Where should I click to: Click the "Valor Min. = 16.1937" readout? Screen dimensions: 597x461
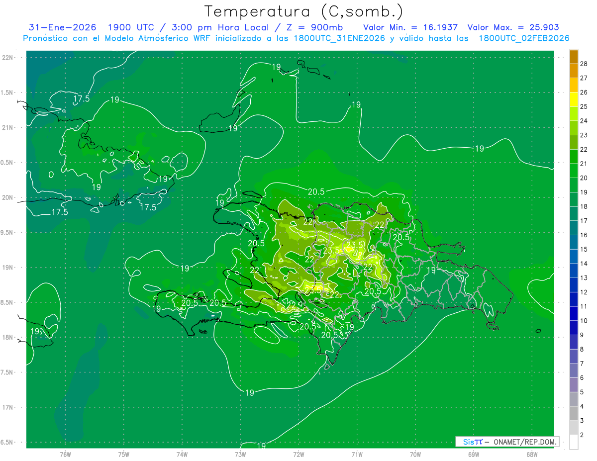[x=411, y=28]
